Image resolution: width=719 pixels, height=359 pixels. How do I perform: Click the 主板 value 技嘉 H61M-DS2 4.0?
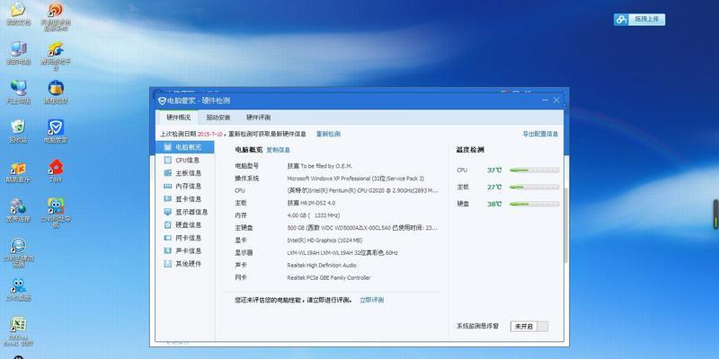click(x=311, y=203)
